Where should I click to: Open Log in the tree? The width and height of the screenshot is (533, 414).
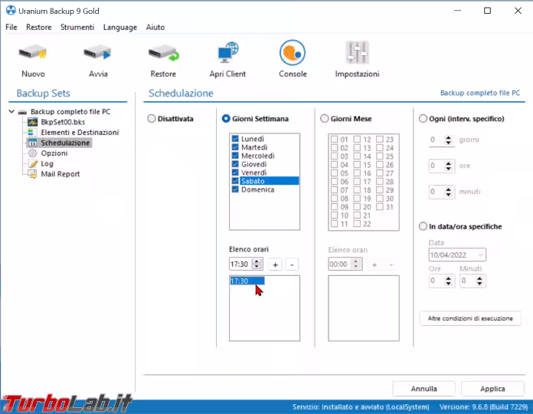47,163
